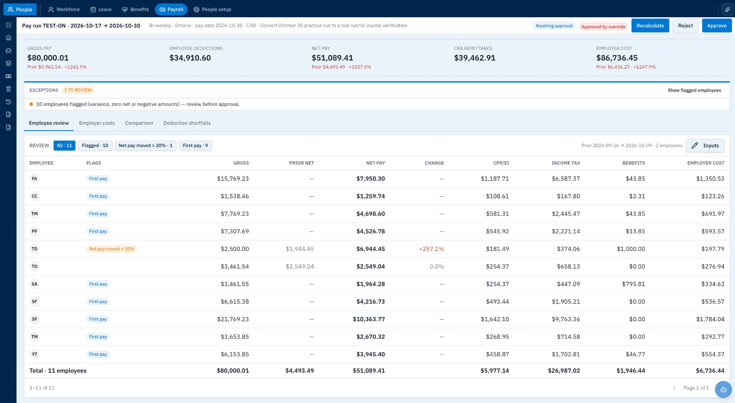Switch to Comparison tab
The image size is (735, 403).
139,123
